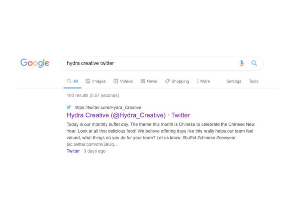This screenshot has height=211, width=298.
Task: Open the Hydra Creative (@Hydra_Creative) Twitter result
Action: tap(128, 115)
